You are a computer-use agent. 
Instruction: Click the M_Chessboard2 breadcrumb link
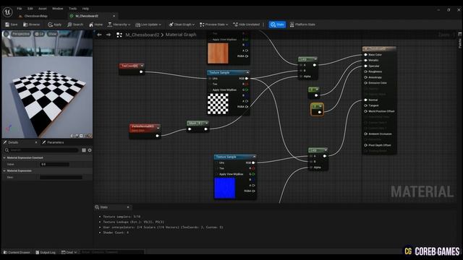(143, 35)
